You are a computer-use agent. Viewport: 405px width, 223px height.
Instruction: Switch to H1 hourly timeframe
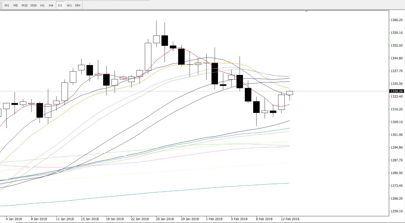[42, 5]
